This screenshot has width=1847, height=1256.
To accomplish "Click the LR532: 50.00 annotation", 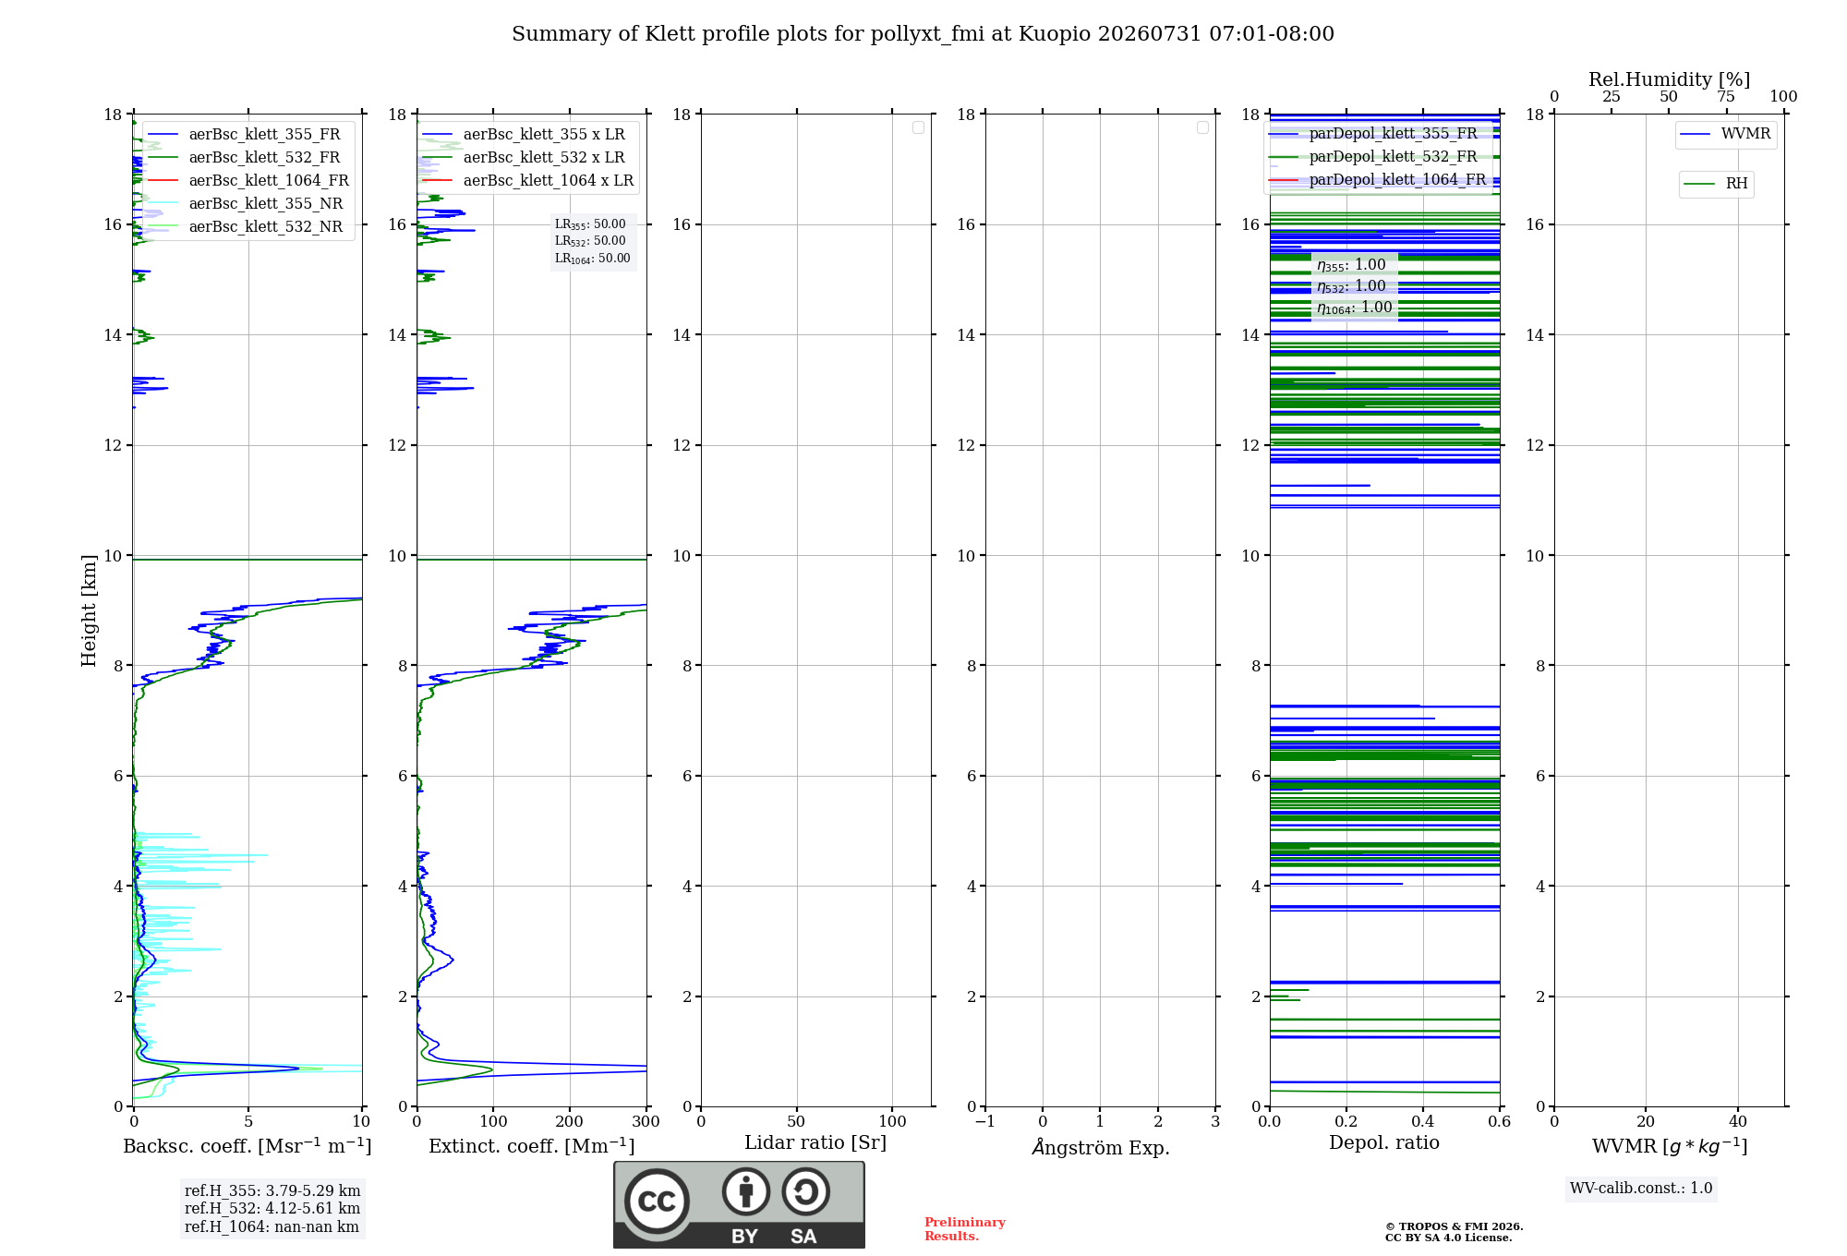I will point(590,241).
